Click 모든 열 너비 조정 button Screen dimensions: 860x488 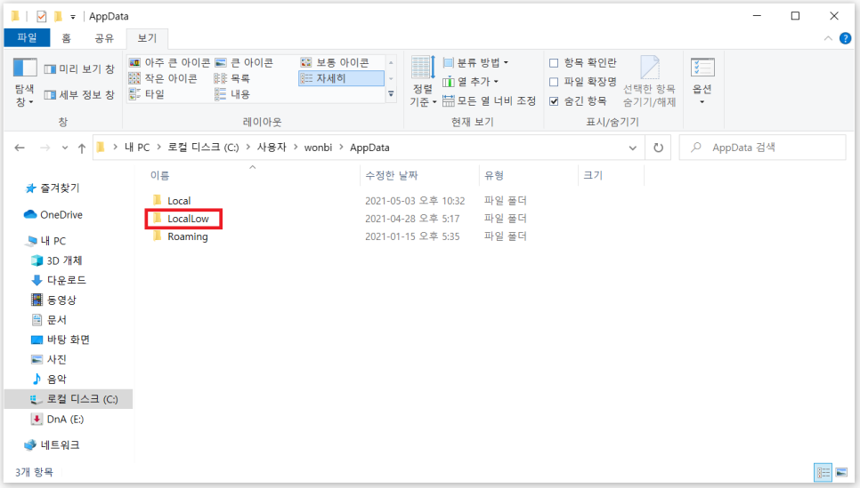pyautogui.click(x=490, y=100)
